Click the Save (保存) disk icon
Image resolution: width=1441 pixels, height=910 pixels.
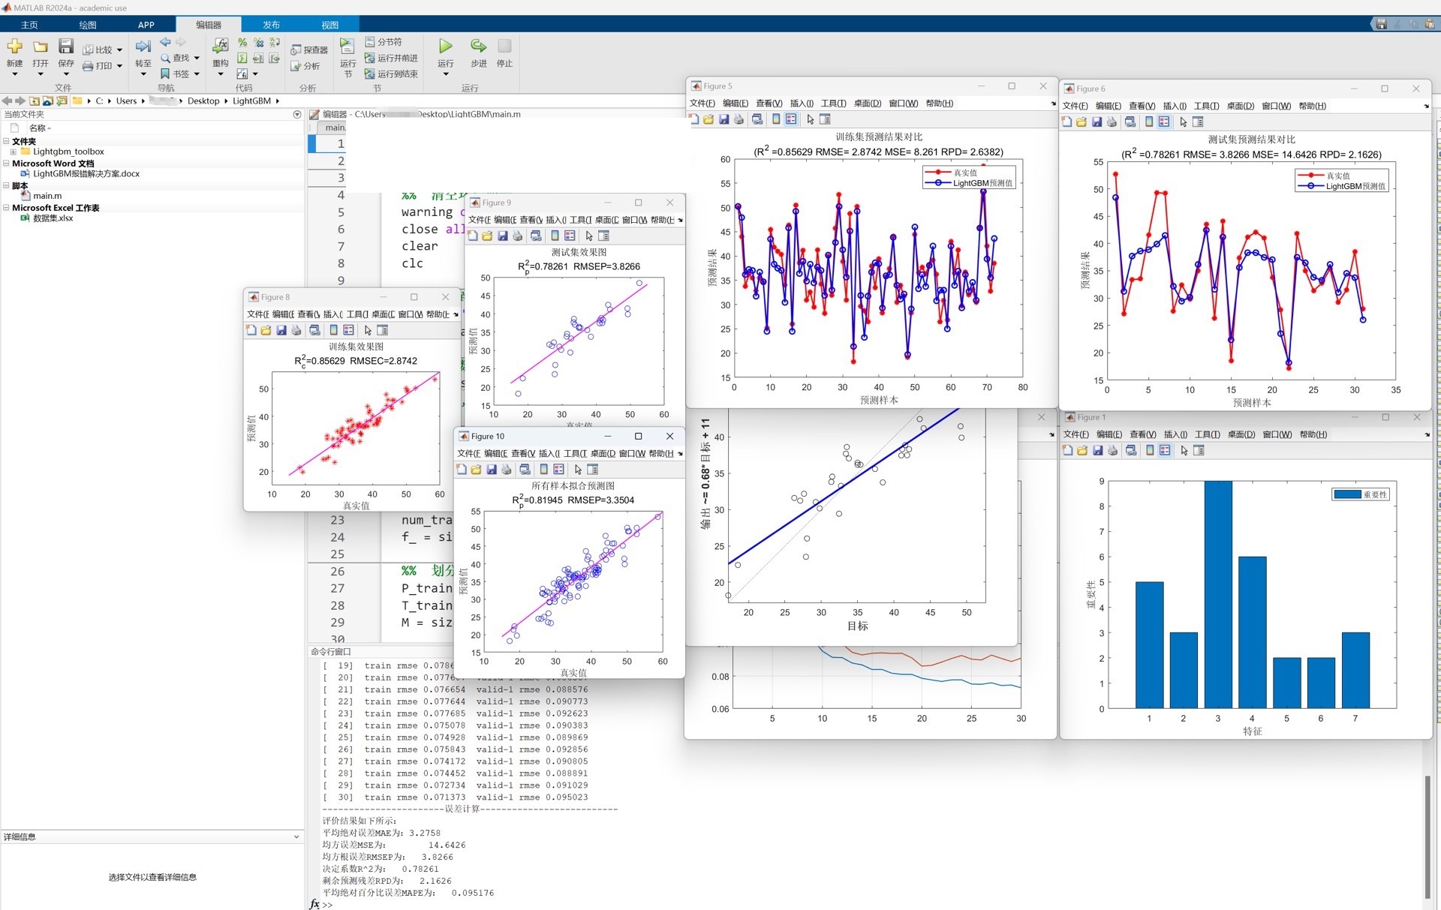pos(66,47)
